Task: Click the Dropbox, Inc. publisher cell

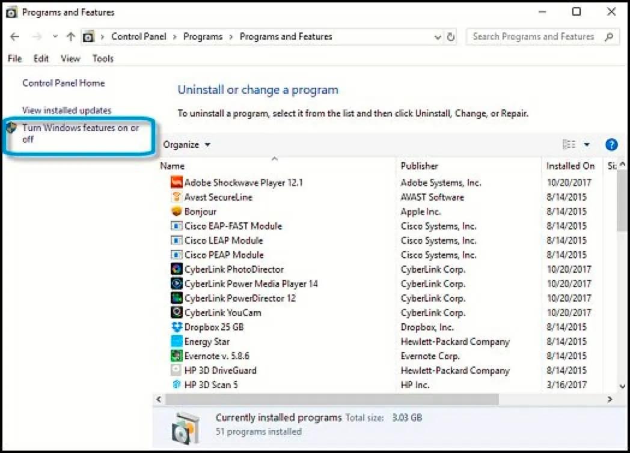Action: point(427,327)
